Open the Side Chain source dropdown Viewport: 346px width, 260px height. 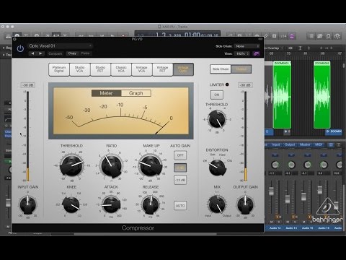pyautogui.click(x=247, y=46)
